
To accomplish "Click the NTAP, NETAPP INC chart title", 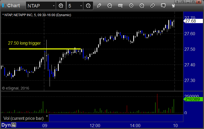I will 37,15.
